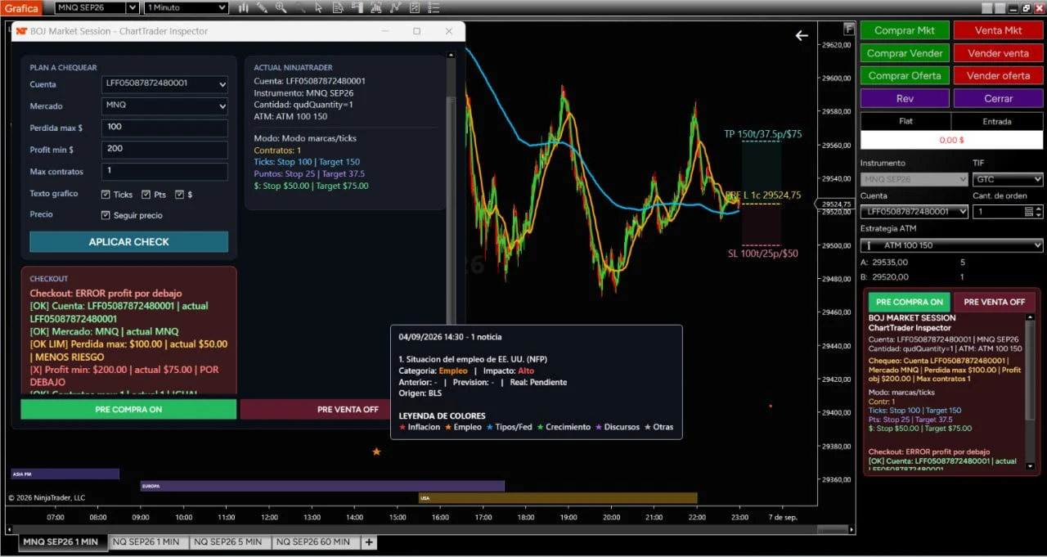Toggle the $ text checkbox
1047x557 pixels.
point(180,195)
